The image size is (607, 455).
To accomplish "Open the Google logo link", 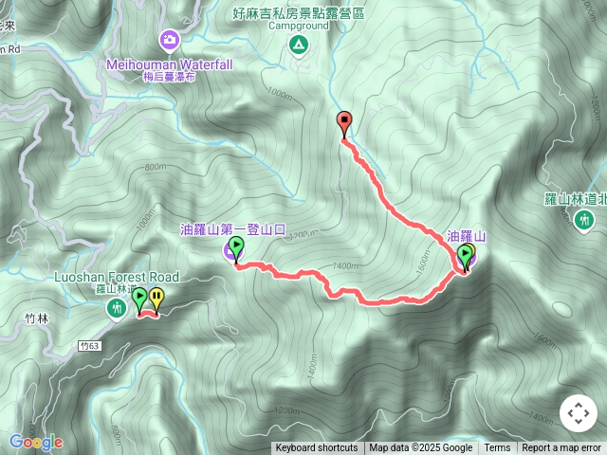I will (36, 443).
